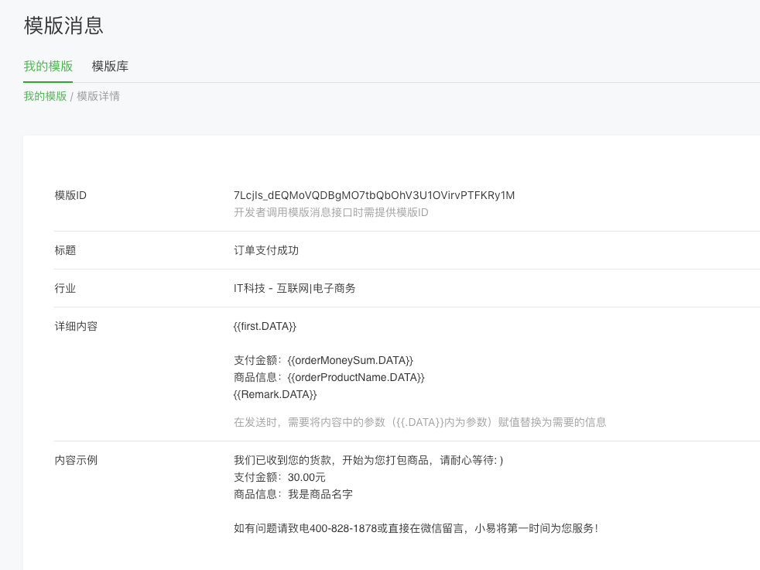This screenshot has height=570, width=760.
Task: Click example amount 支付金额：30.00元
Action: 279,477
